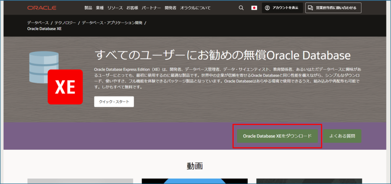The height and width of the screenshot is (184, 391).
Task: Open the 業種 navigation menu
Action: 100,8
